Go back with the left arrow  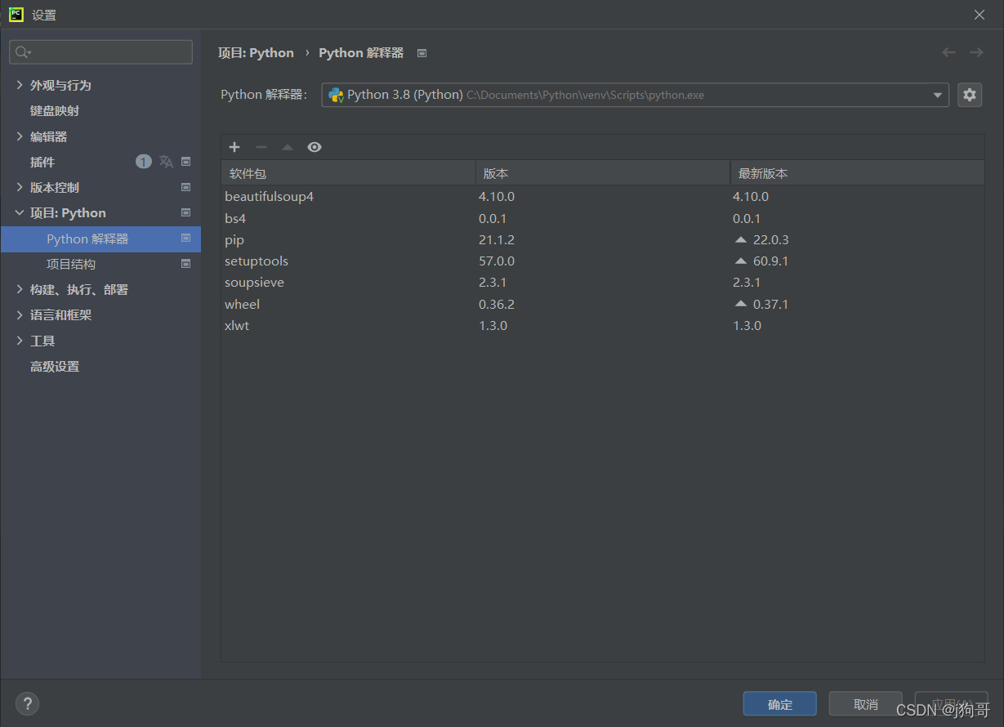point(948,52)
